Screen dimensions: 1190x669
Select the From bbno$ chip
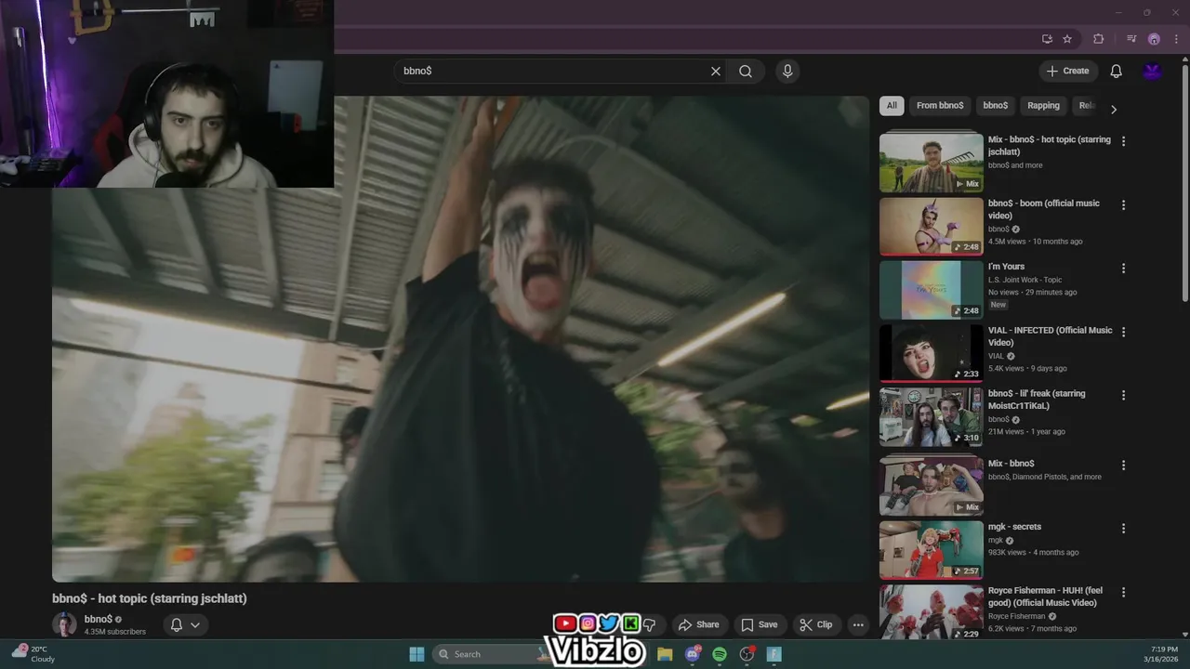tap(940, 106)
